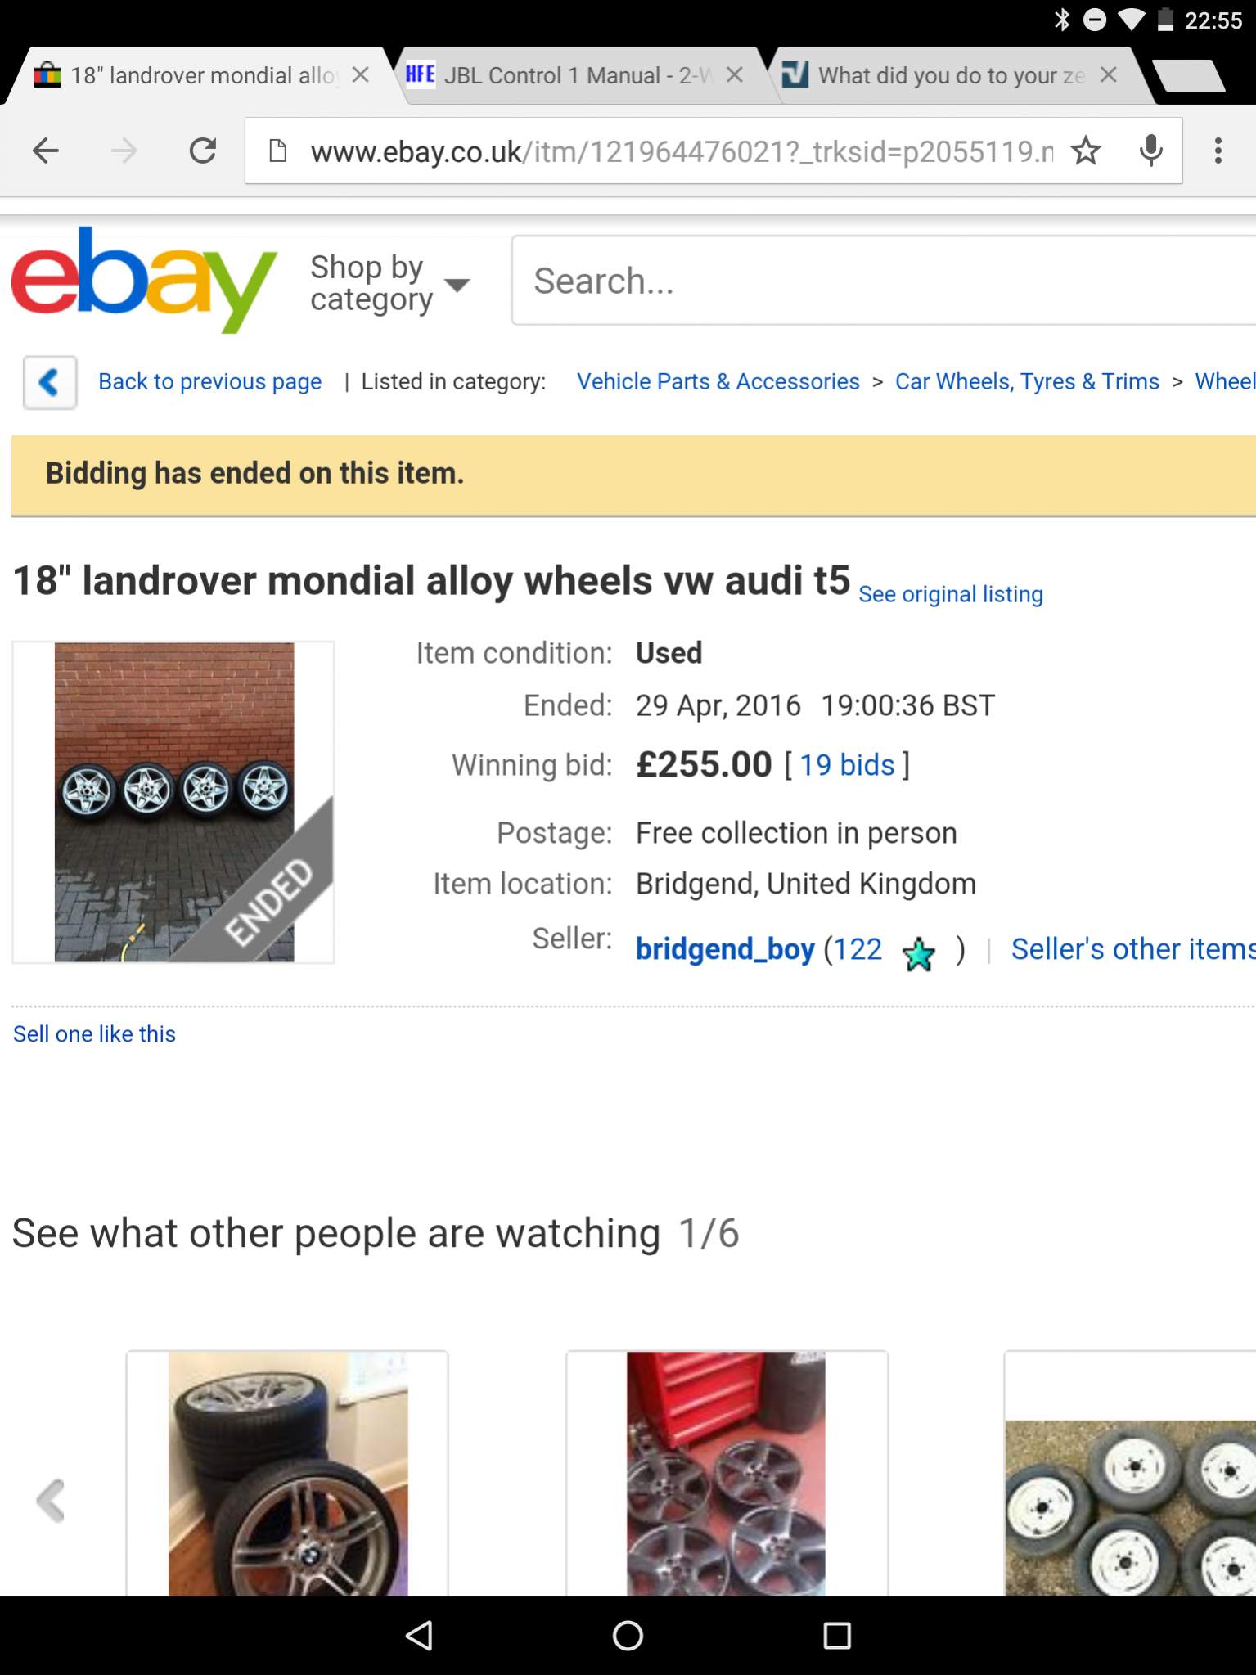Open the See original listing link
The width and height of the screenshot is (1256, 1675).
tap(950, 594)
